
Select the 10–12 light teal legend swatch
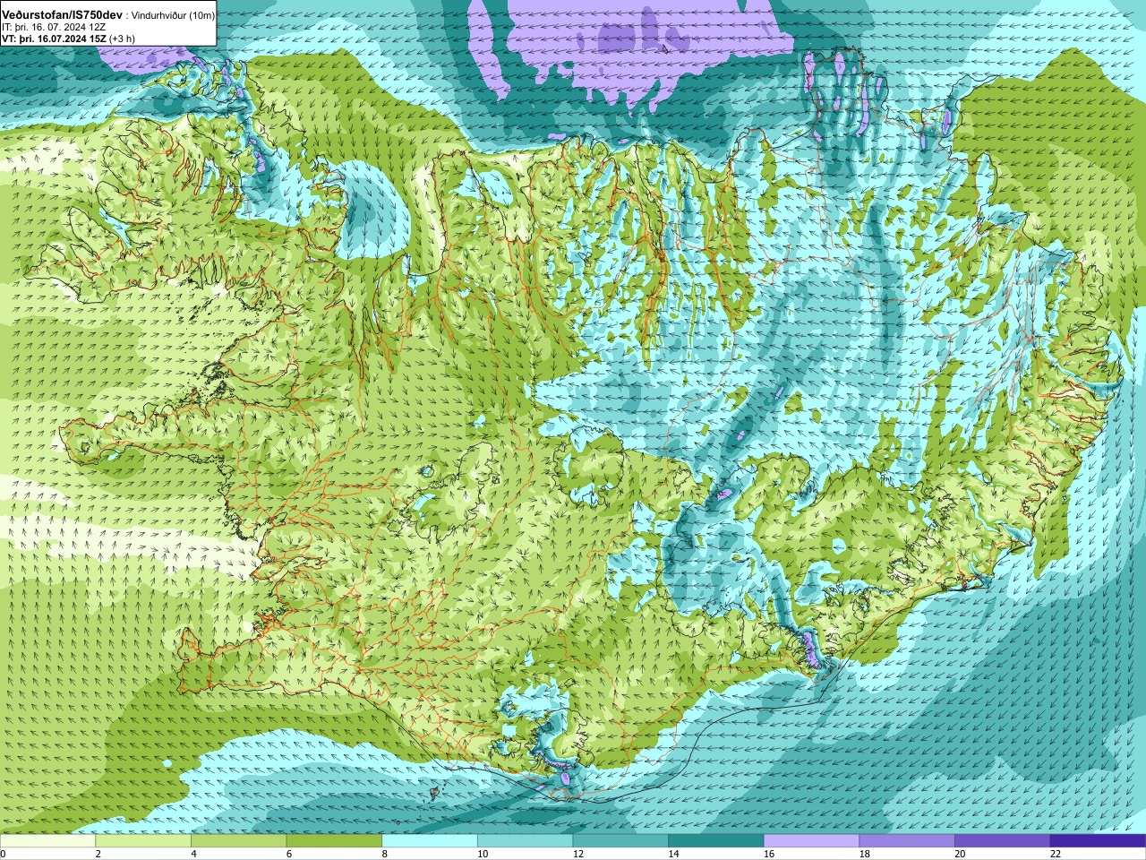click(x=525, y=841)
